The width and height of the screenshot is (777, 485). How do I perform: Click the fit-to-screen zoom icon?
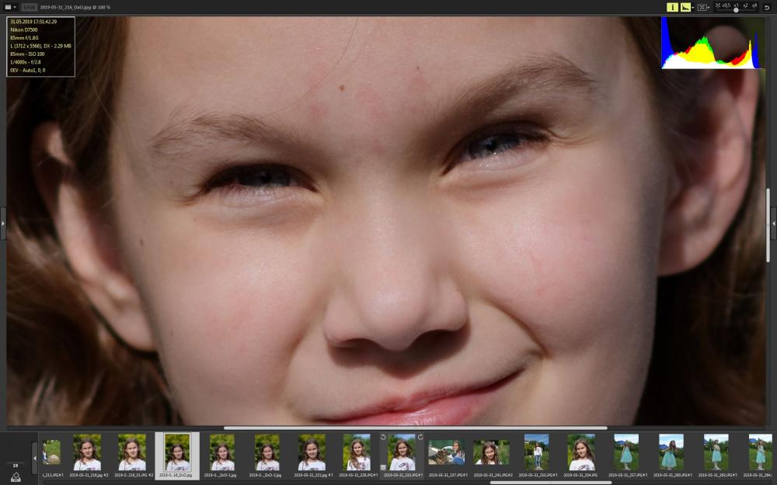tap(717, 5)
